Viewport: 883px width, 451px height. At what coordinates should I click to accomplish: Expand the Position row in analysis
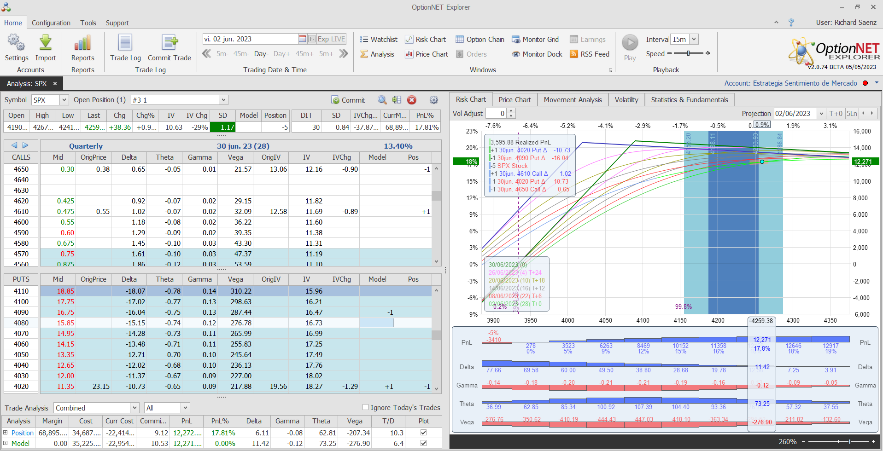(x=6, y=433)
